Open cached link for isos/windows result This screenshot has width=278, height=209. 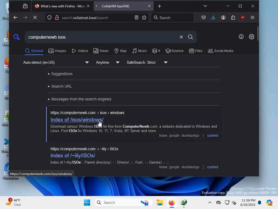point(212,136)
